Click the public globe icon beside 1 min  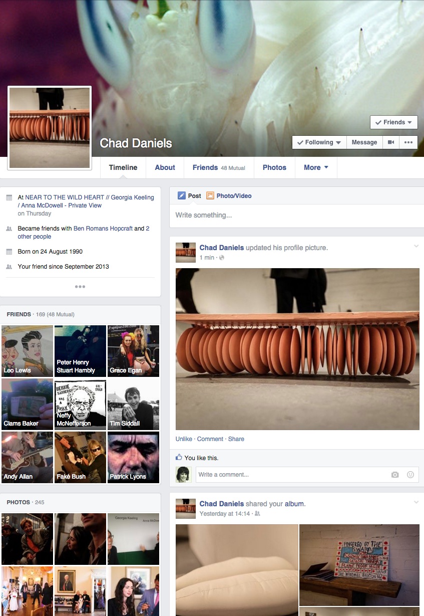[222, 258]
